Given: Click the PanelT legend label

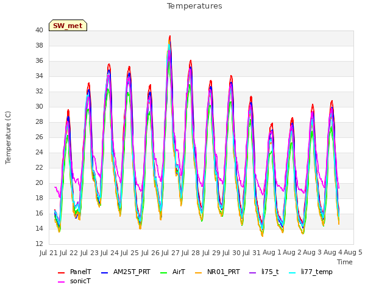Looking at the screenshot, I should [80, 272].
